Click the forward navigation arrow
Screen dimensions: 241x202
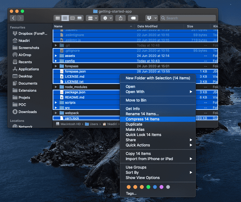20,18
